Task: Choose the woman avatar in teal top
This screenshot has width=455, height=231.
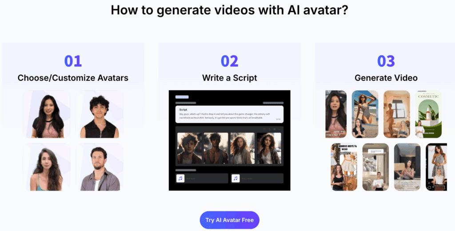Action: click(47, 167)
